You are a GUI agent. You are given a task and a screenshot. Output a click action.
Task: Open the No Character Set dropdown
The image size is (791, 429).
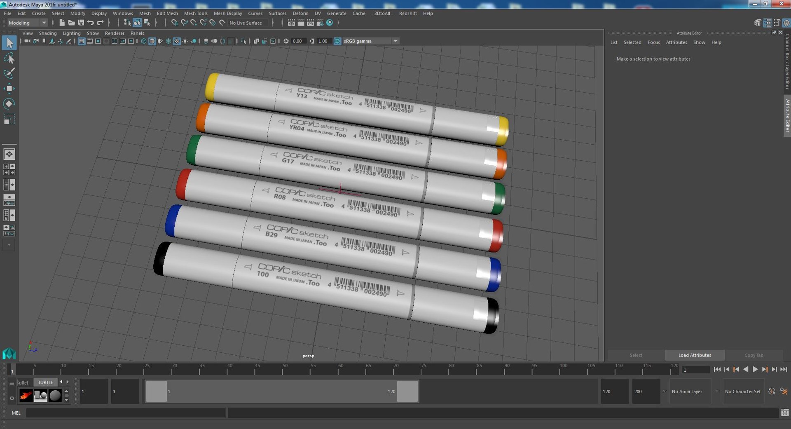[743, 391]
